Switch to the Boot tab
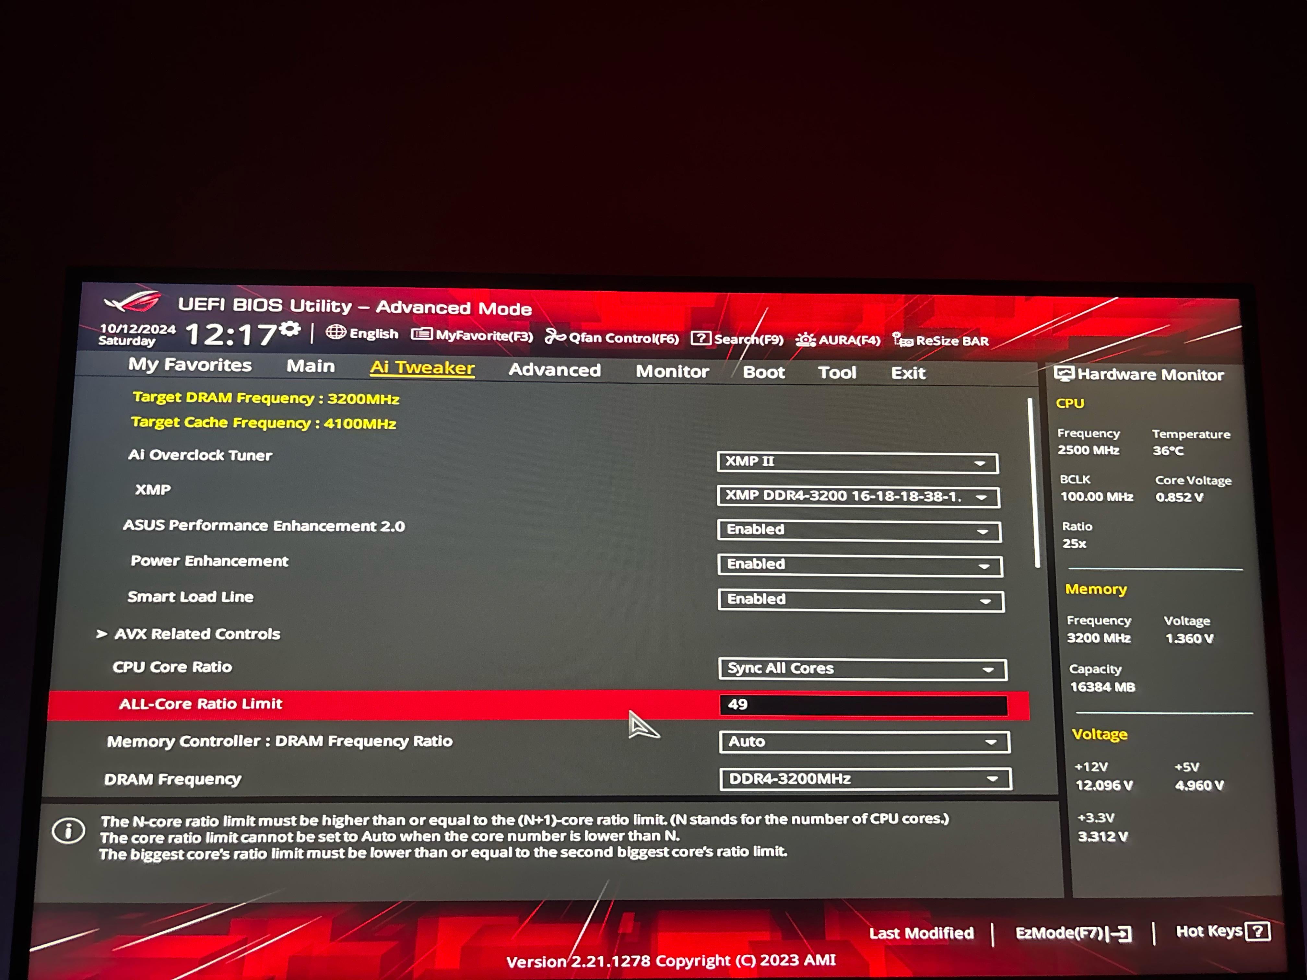The width and height of the screenshot is (1307, 980). pos(763,372)
